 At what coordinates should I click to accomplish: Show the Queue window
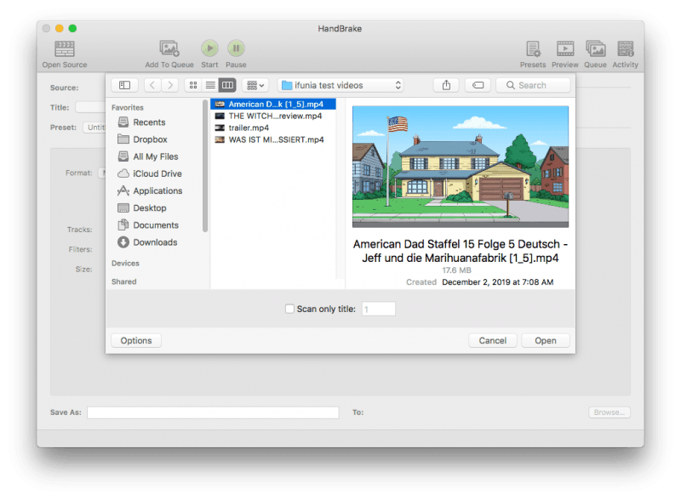(595, 48)
